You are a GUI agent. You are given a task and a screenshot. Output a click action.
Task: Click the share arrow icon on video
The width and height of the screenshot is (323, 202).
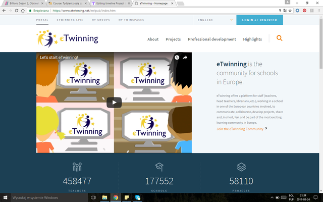tap(185, 58)
